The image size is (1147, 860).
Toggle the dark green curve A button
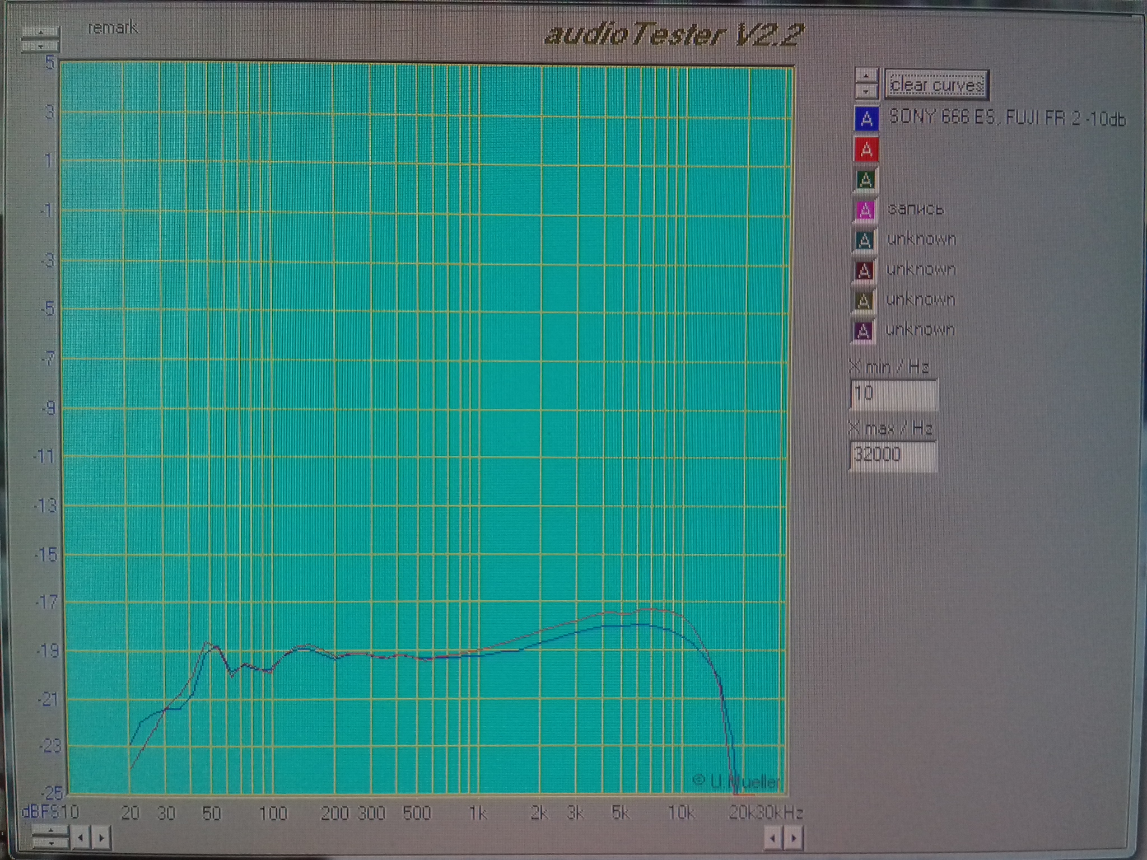click(x=865, y=180)
